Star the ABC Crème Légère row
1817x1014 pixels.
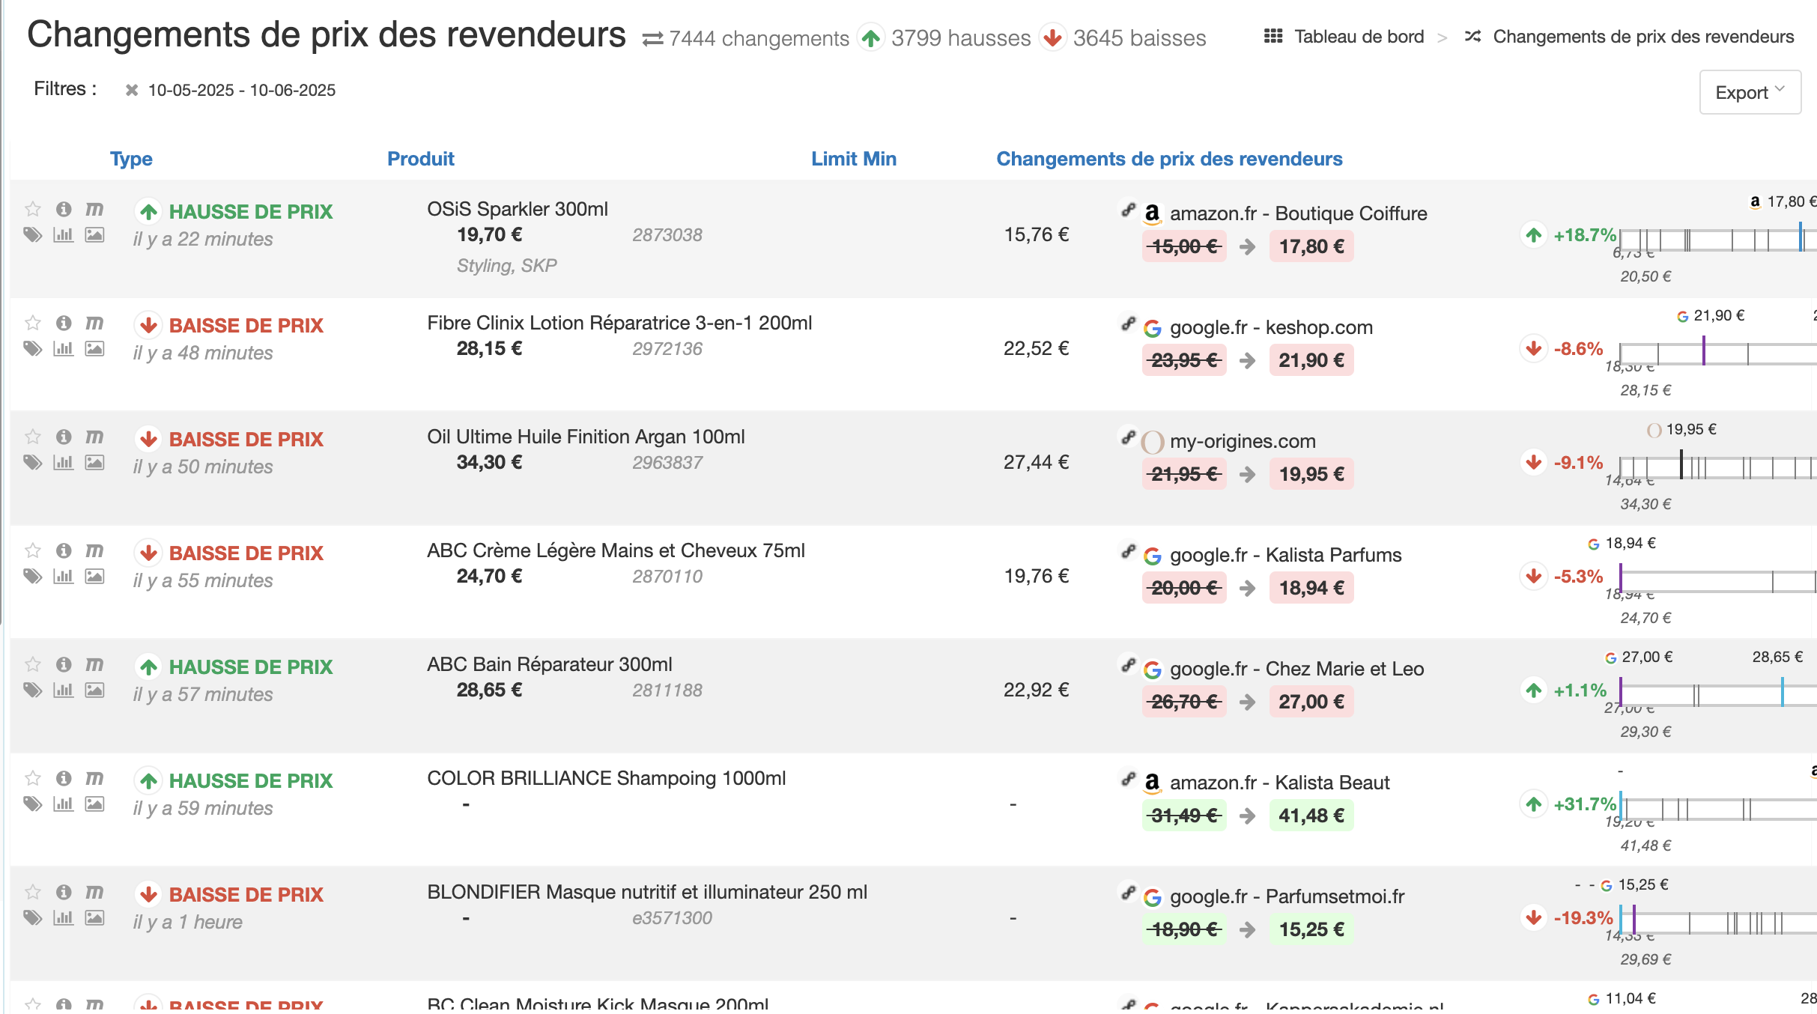click(32, 550)
